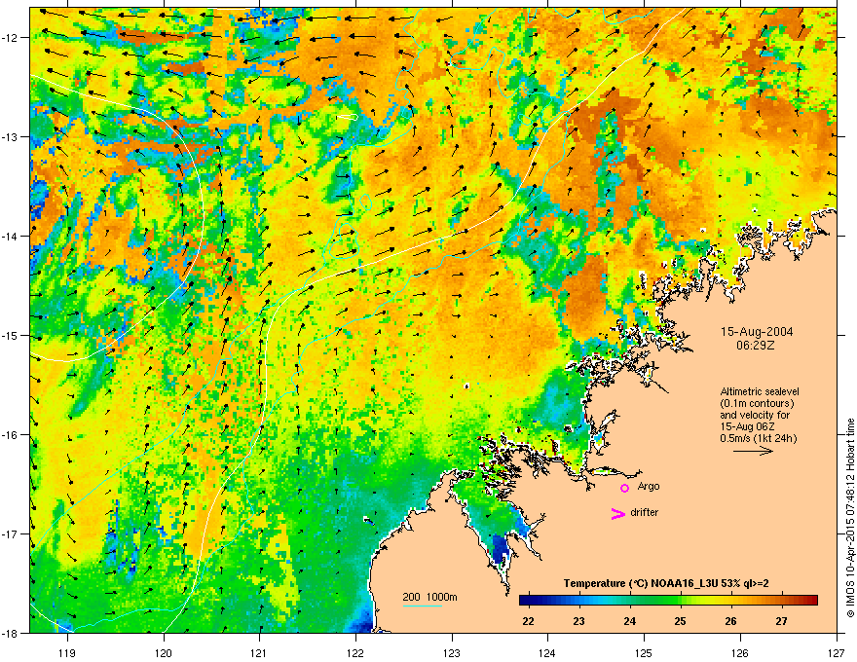Click the 'Altimetric sealevel' caption text

pos(760,391)
